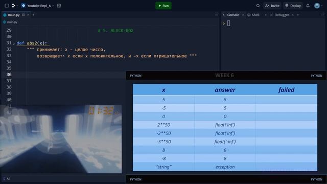Close the main.py tab

(x=28, y=15)
